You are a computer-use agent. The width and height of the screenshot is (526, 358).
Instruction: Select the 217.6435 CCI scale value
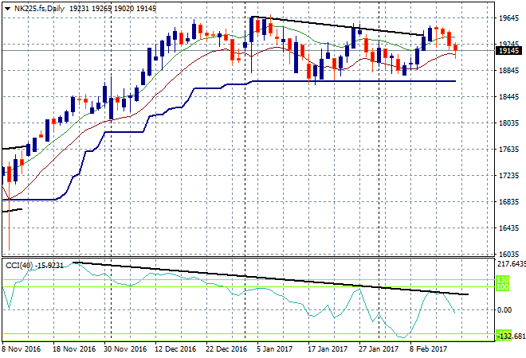[512, 264]
